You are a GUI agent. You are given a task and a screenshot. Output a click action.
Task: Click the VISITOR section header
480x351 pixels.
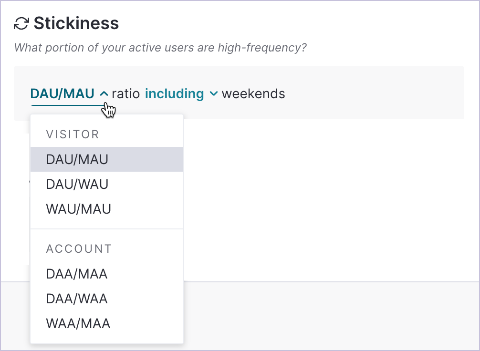73,134
